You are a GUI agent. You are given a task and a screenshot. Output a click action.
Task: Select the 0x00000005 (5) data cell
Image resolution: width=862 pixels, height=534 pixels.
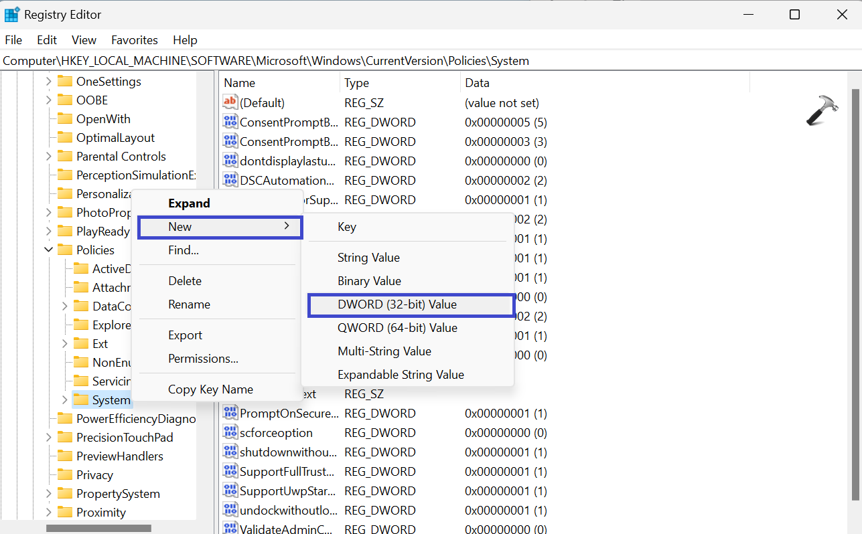pos(506,122)
